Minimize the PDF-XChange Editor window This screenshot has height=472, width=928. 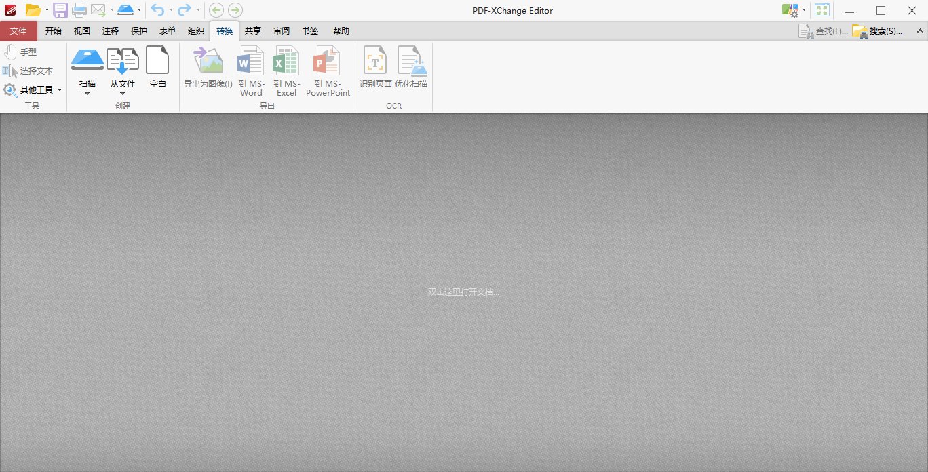coord(850,10)
